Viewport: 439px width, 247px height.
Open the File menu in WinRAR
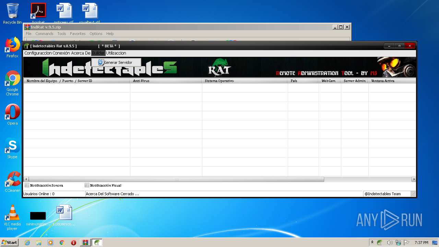28,34
